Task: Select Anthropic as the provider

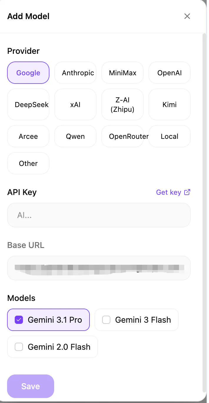Action: 75,73
